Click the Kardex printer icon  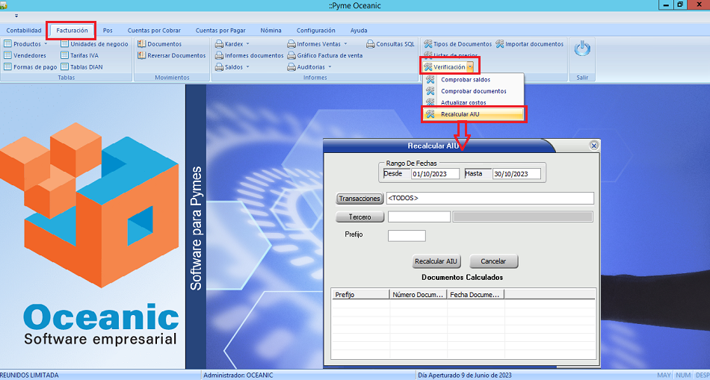pos(219,44)
